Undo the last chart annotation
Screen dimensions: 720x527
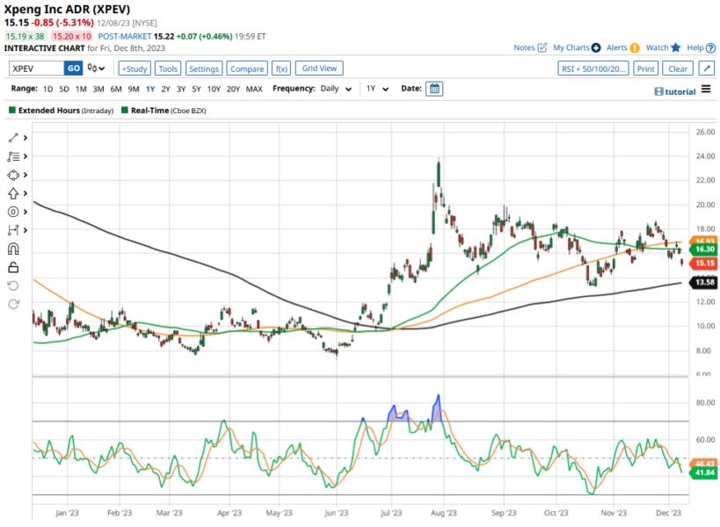13,285
